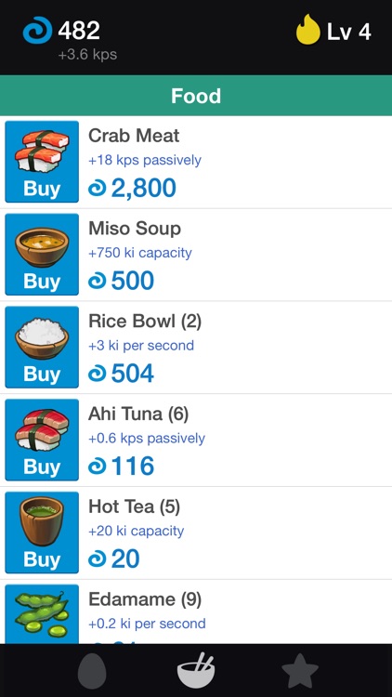Tap the Edamame buy icon
This screenshot has height=697, width=392.
[42, 614]
